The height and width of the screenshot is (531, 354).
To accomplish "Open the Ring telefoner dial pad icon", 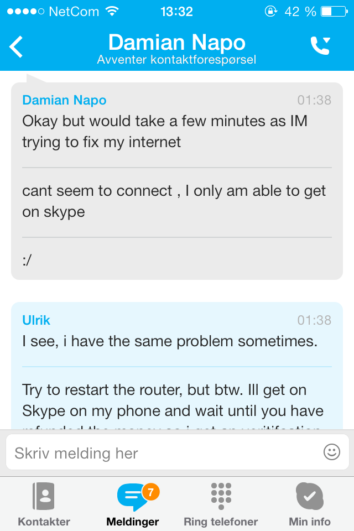I will coord(221,496).
